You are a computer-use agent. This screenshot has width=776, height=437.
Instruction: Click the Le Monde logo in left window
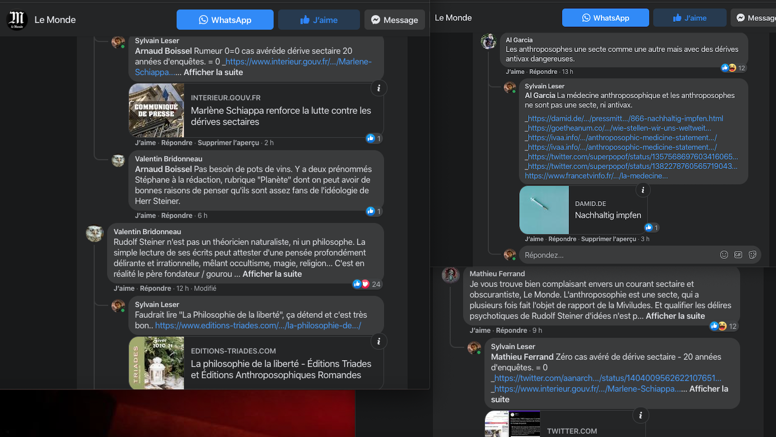(x=17, y=20)
